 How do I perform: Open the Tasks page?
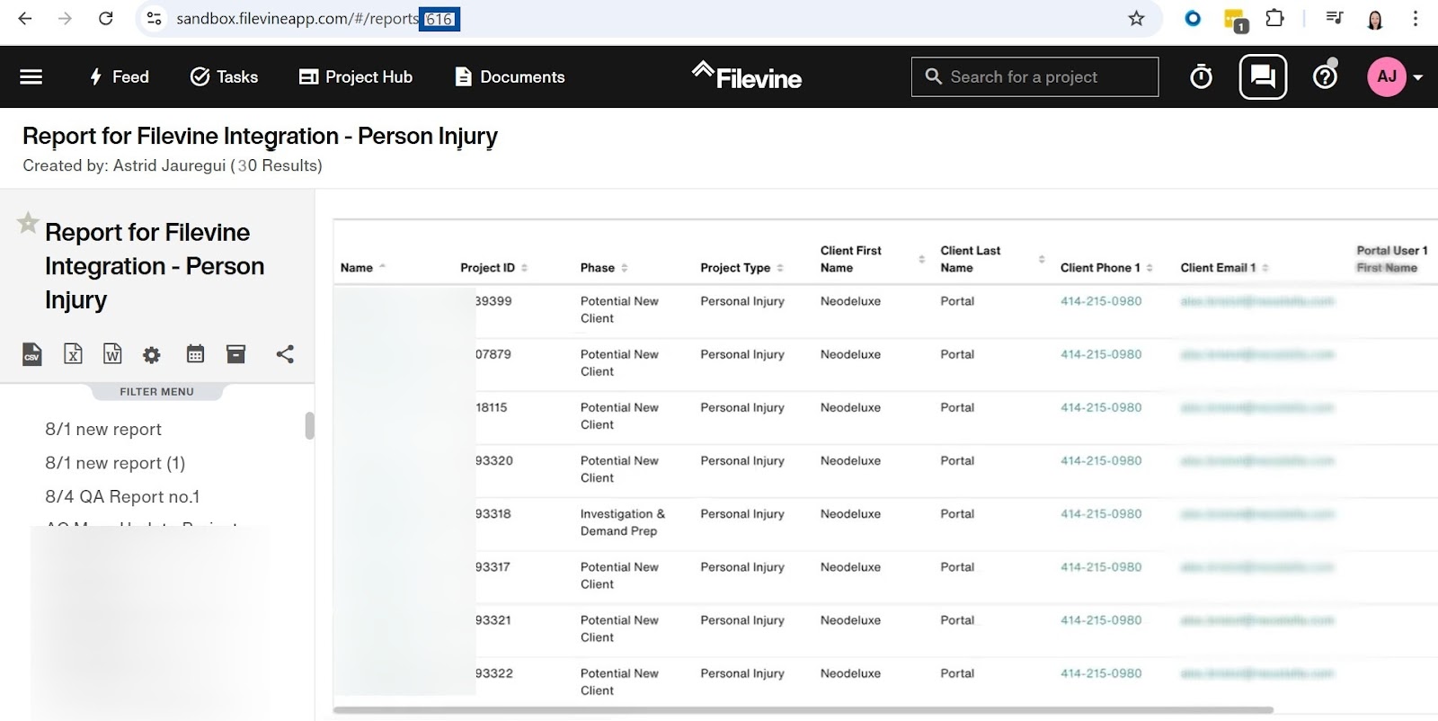coord(224,77)
